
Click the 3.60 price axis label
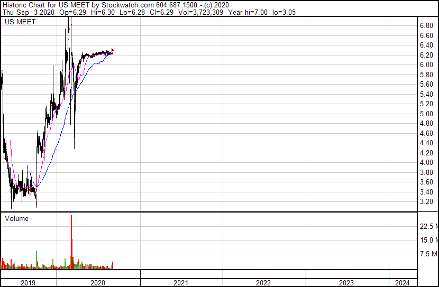pyautogui.click(x=426, y=182)
